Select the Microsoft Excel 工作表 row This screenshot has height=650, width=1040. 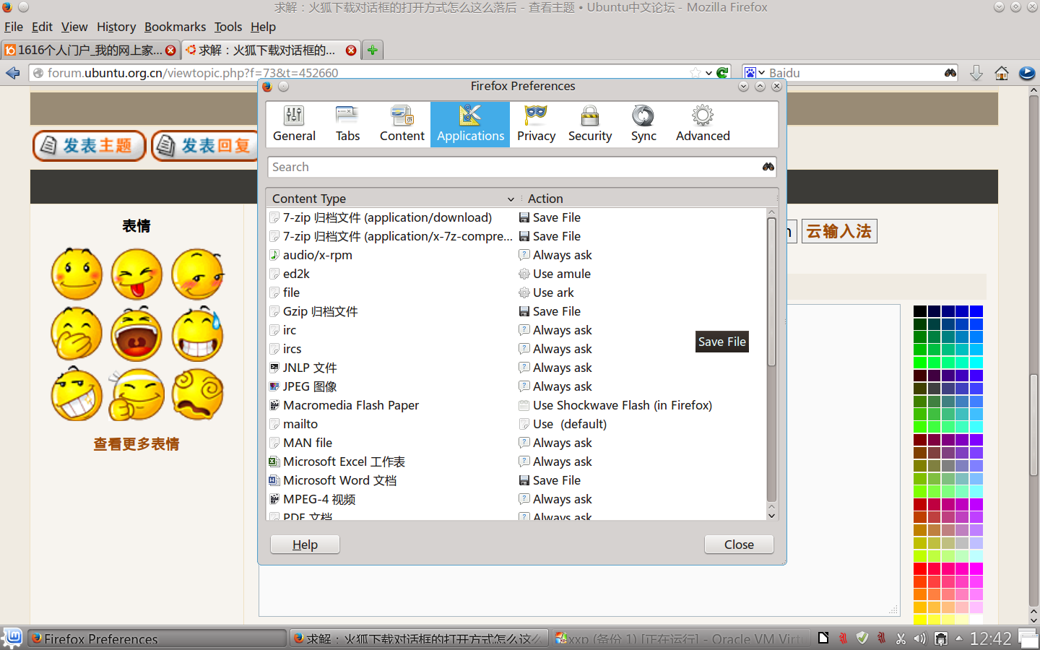(x=516, y=461)
